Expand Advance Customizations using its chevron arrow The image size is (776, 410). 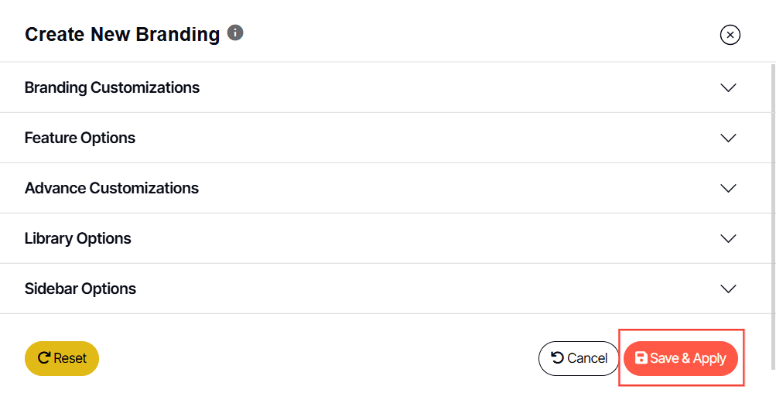click(728, 188)
